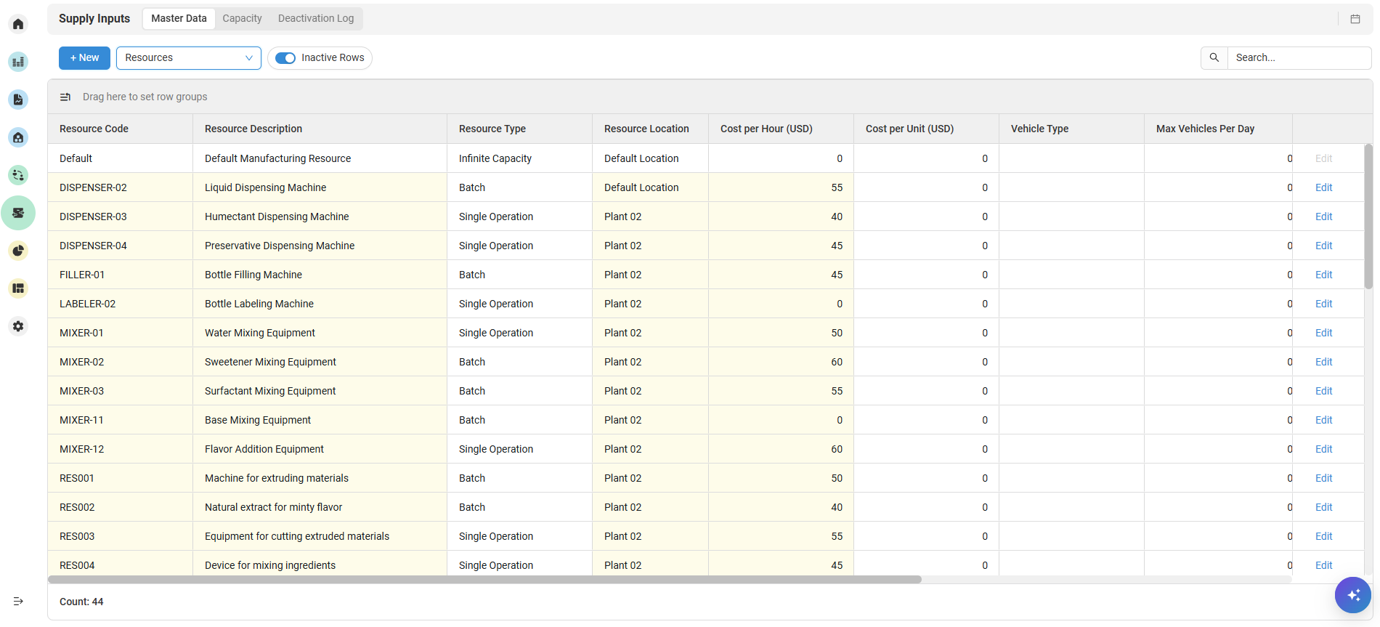
Task: Open the document chart report icon
Action: (18, 100)
